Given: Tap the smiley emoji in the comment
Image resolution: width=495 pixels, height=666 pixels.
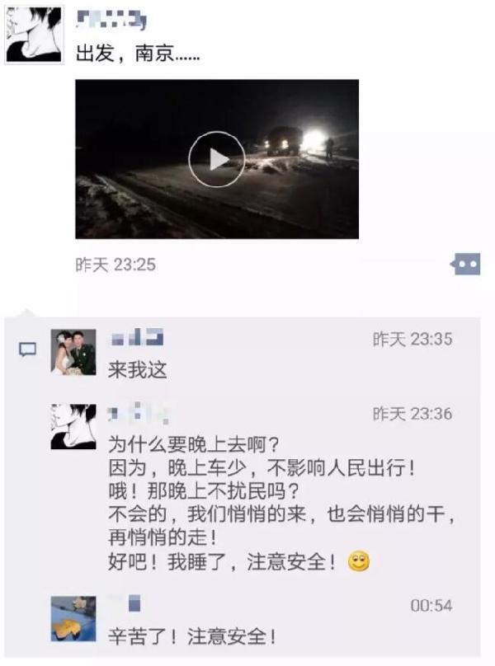Looking at the screenshot, I should pyautogui.click(x=359, y=561).
